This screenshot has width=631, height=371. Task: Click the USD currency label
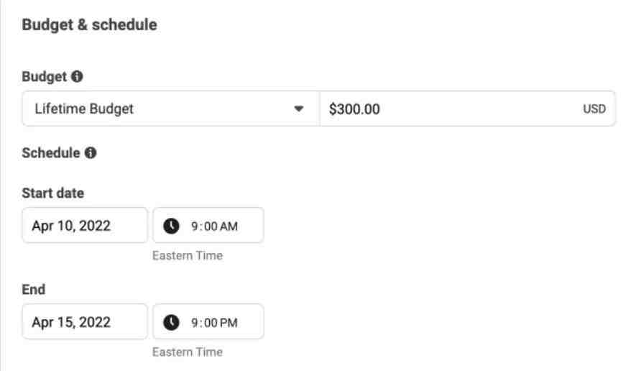(594, 109)
